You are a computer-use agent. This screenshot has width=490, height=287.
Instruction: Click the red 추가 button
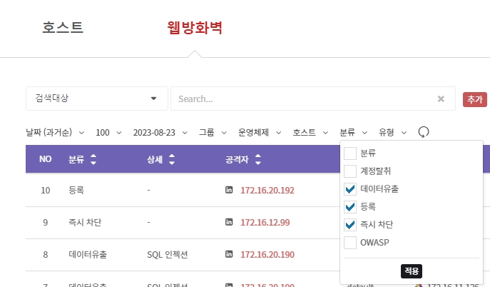pyautogui.click(x=474, y=99)
